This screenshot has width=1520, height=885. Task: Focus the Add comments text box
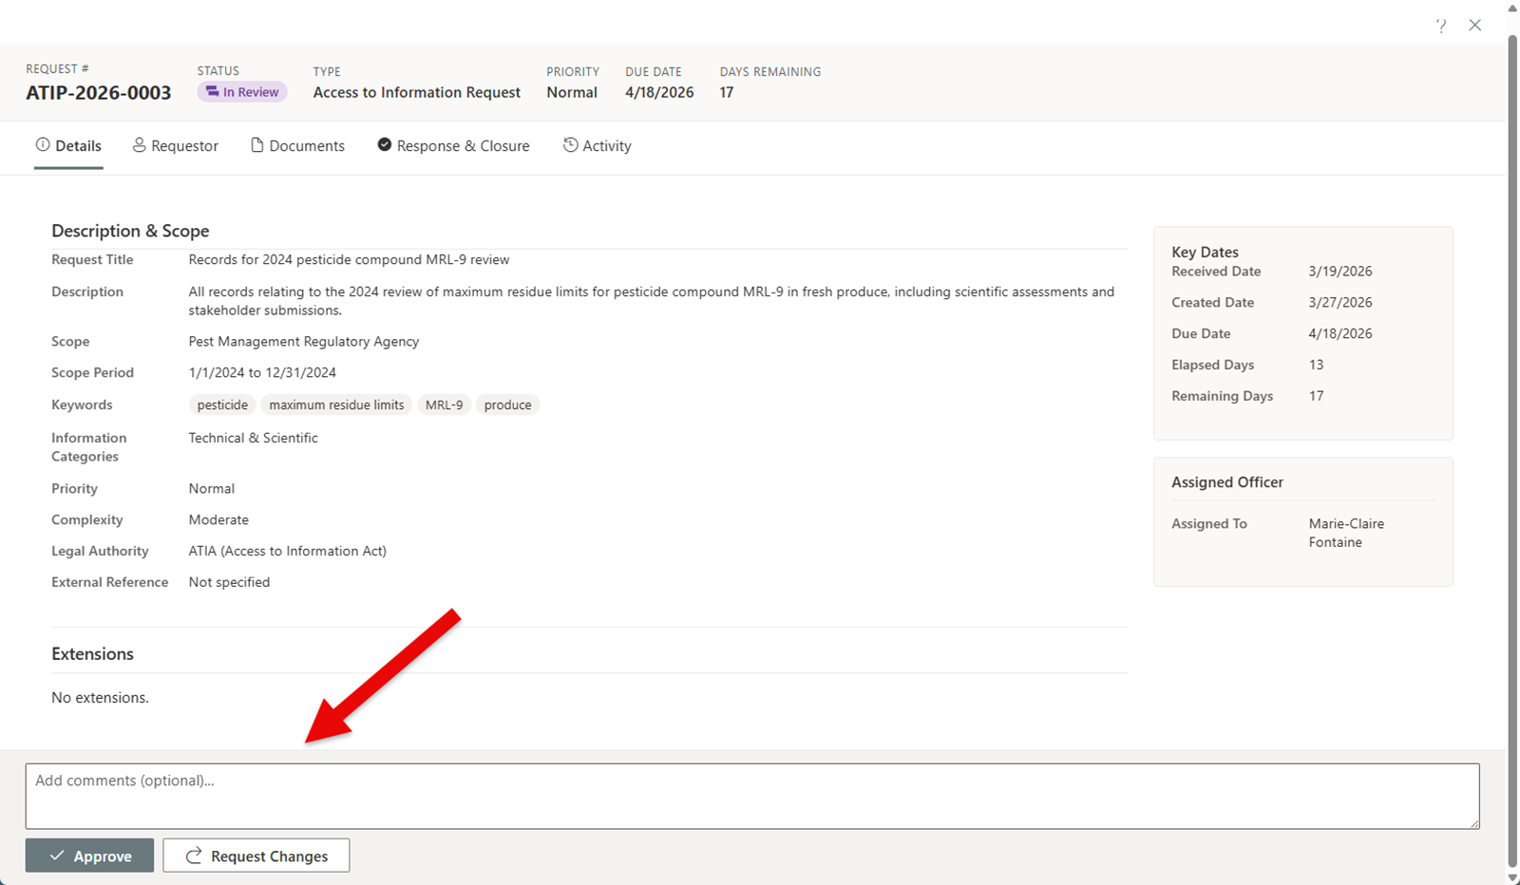(x=751, y=796)
